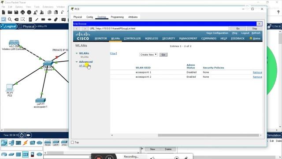Click the Home link in WLC header
The image size is (282, 159).
coord(255,38)
